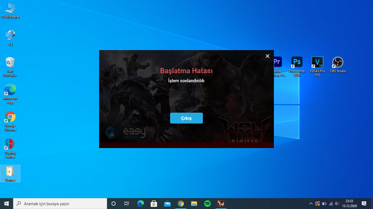This screenshot has width=373, height=209.
Task: Open Cortana from the taskbar circle icon
Action: 114,204
